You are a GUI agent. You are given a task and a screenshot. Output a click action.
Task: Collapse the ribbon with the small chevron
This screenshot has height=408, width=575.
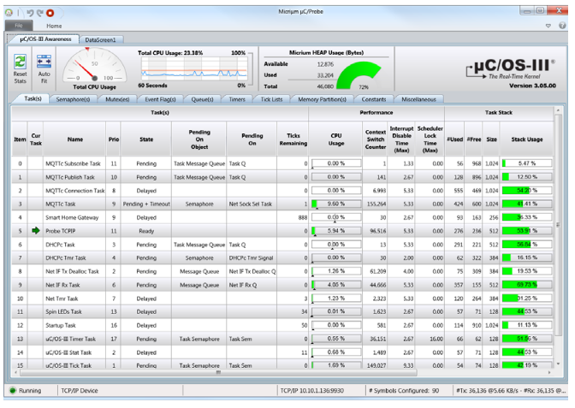(548, 26)
